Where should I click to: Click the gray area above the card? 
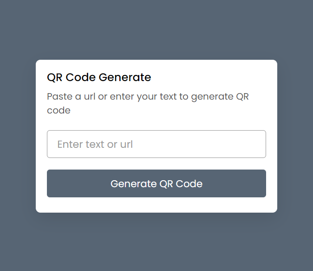(x=156, y=28)
